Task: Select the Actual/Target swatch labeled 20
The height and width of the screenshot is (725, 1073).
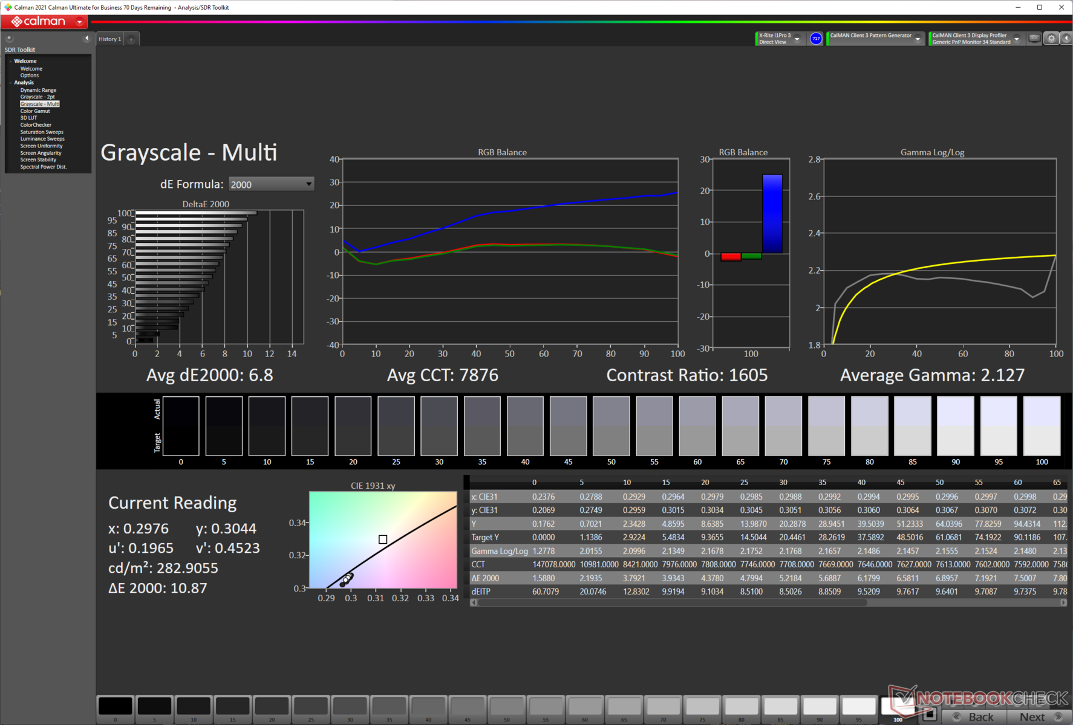Action: (x=353, y=426)
